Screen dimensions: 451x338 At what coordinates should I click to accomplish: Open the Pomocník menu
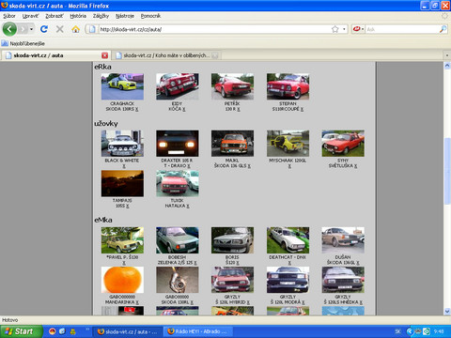[150, 16]
